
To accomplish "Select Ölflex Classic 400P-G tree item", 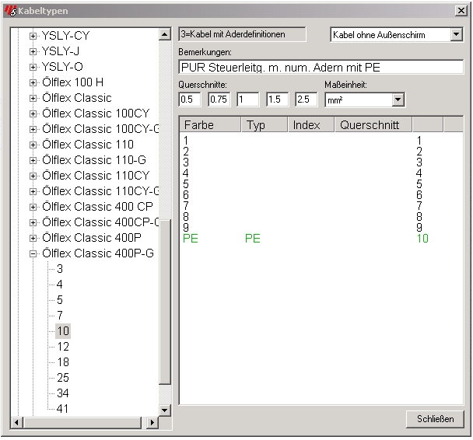I will click(98, 253).
